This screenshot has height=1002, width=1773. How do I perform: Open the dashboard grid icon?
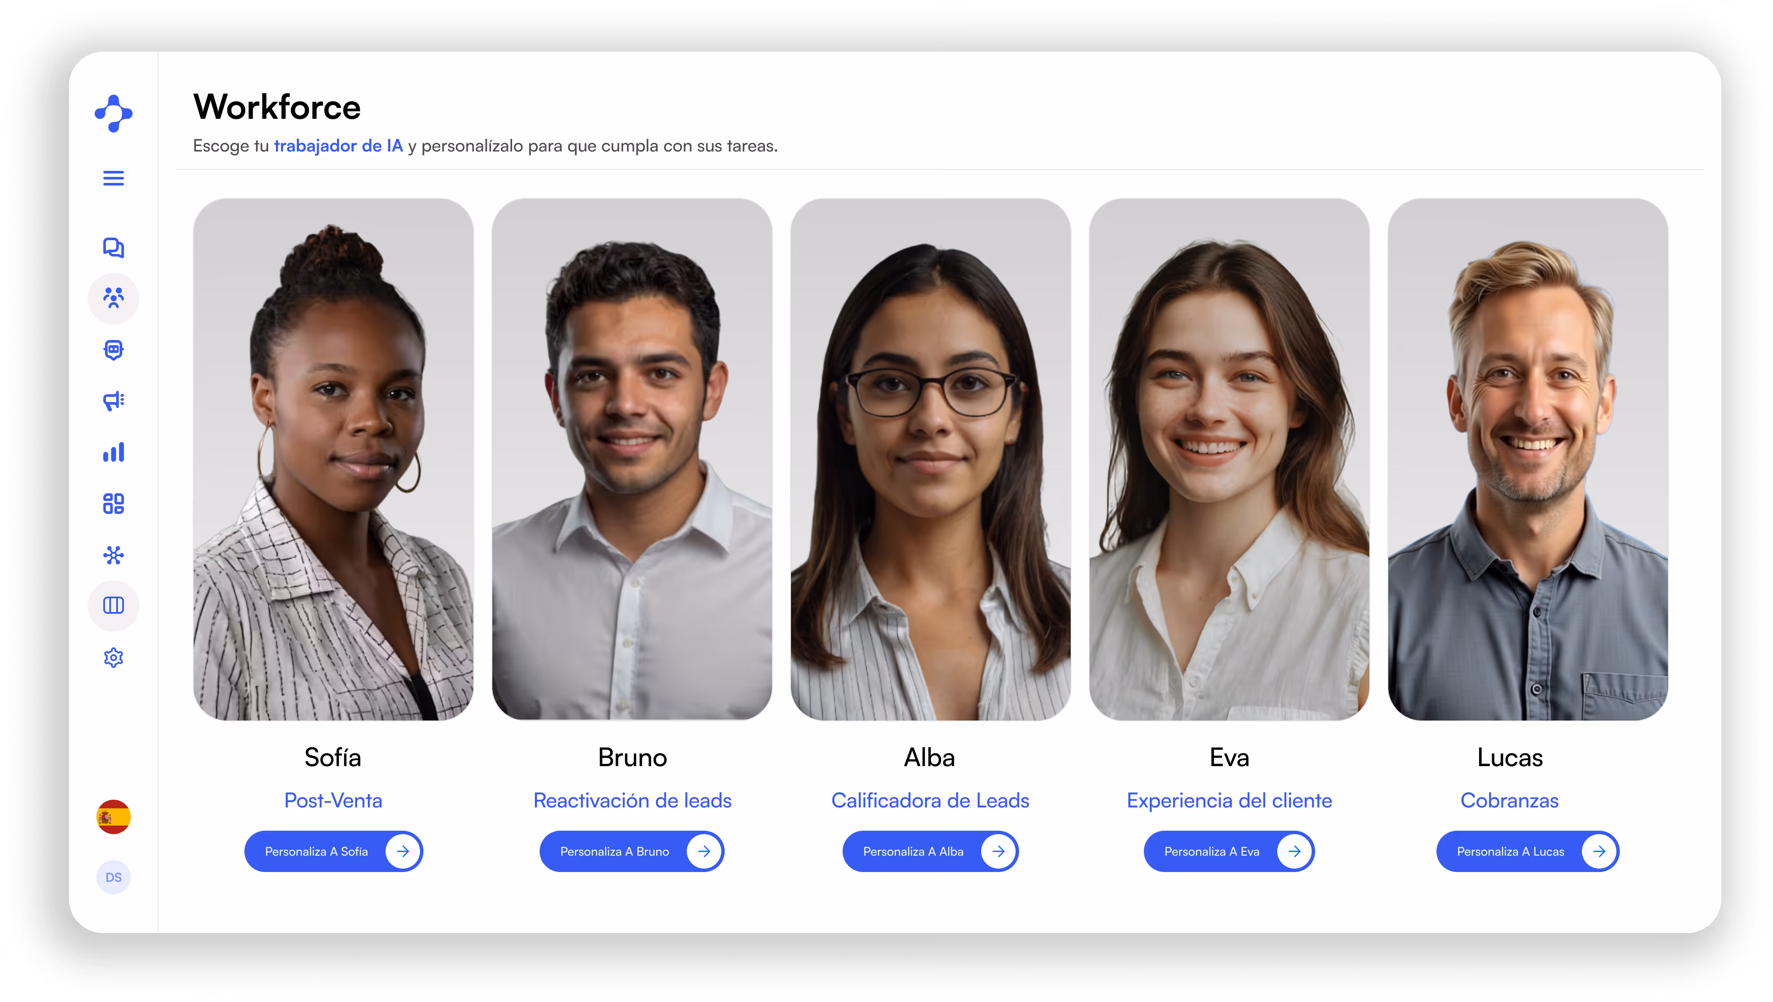click(x=114, y=504)
